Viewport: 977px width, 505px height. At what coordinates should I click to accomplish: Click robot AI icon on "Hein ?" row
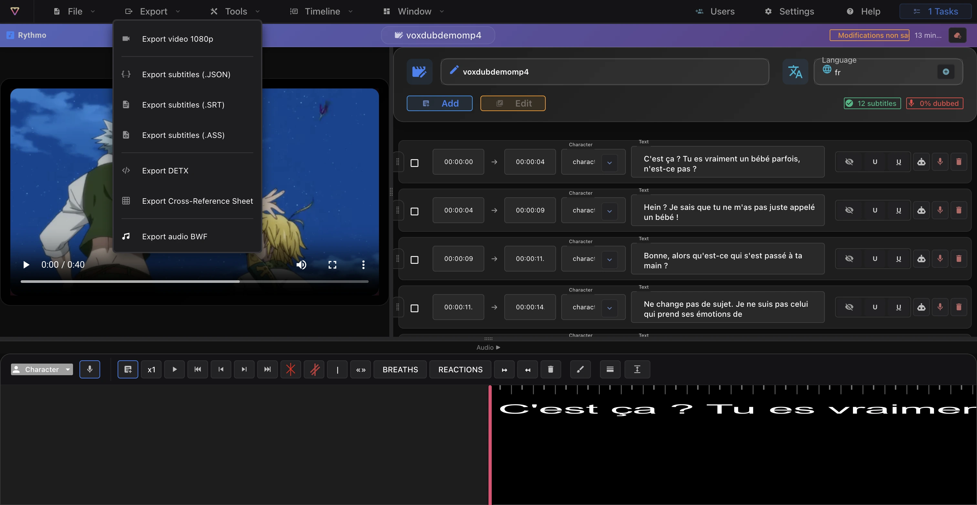[x=921, y=211]
